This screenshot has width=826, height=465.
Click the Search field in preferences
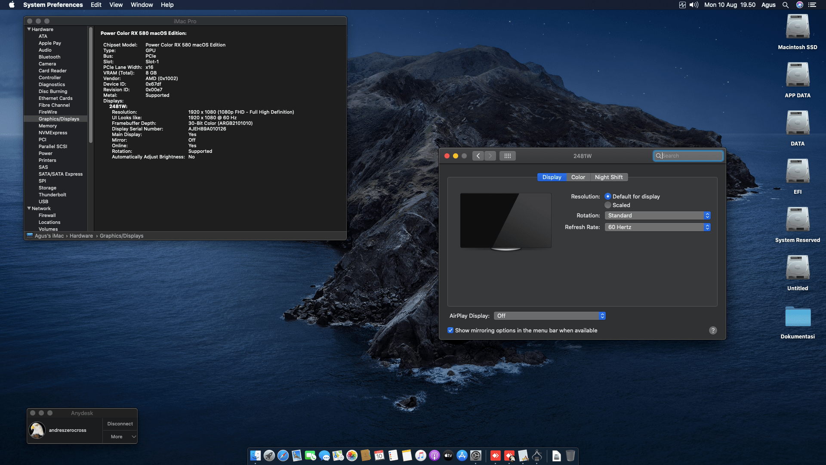[688, 156]
